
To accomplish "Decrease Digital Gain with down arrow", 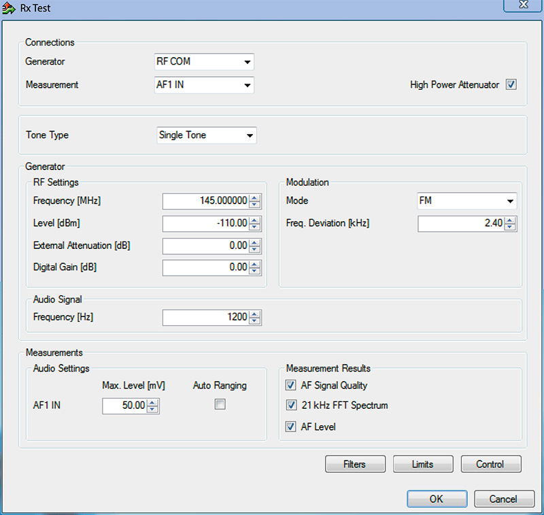I will click(255, 271).
